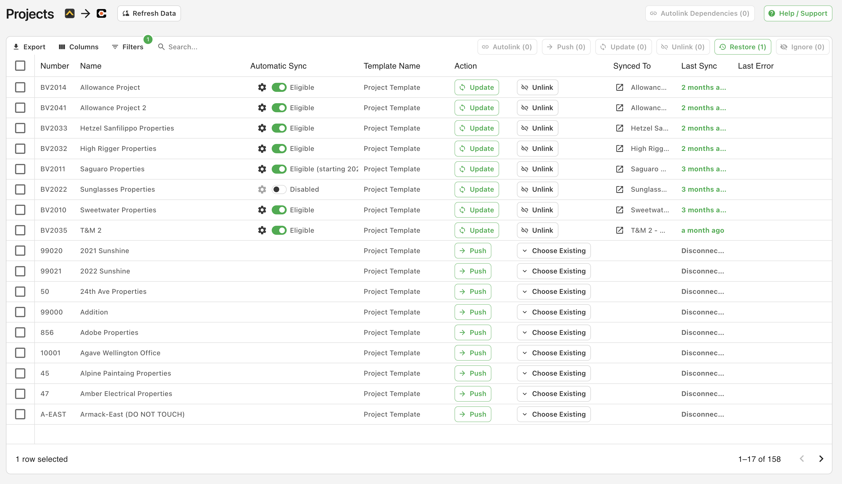This screenshot has width=842, height=484.
Task: Open sync settings gear for Sunglasses Properties
Action: tap(262, 189)
